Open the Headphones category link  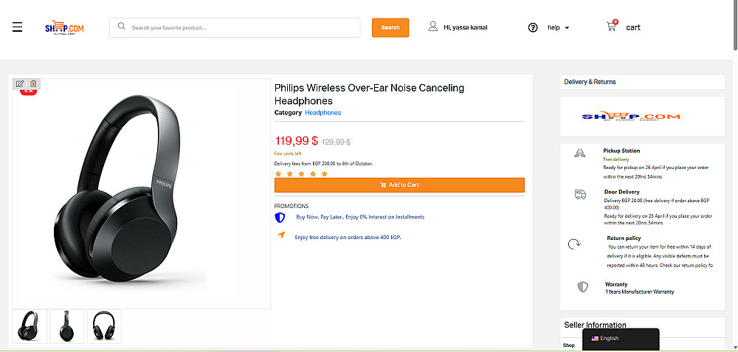pos(323,113)
